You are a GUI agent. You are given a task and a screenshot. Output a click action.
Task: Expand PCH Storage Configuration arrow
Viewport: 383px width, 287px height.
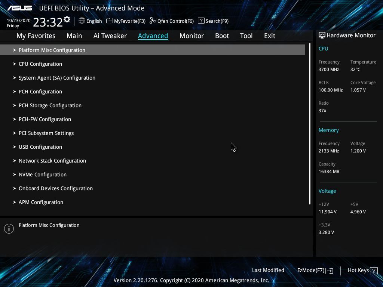(15, 105)
